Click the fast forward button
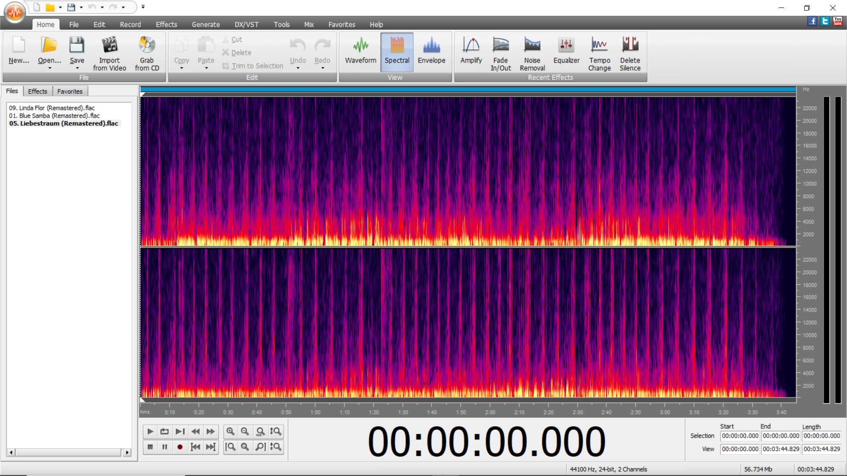847x476 pixels. point(211,431)
